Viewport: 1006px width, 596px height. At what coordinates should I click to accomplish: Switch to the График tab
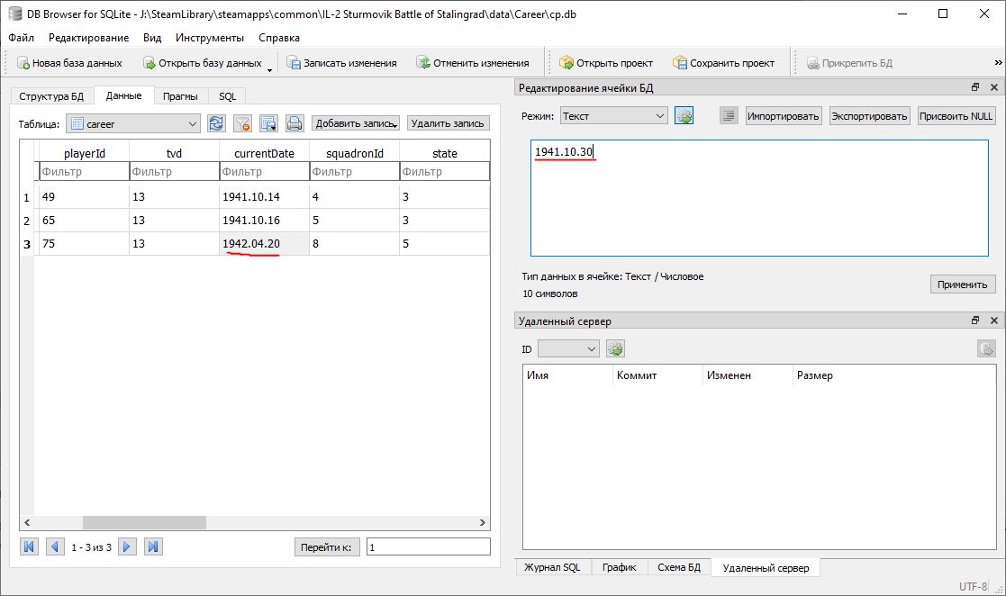pyautogui.click(x=619, y=567)
